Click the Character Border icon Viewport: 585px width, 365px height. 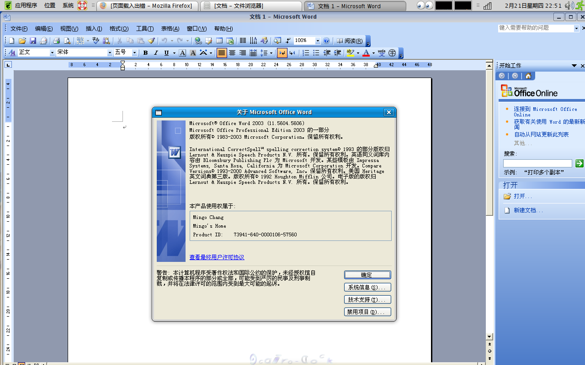[x=182, y=53]
